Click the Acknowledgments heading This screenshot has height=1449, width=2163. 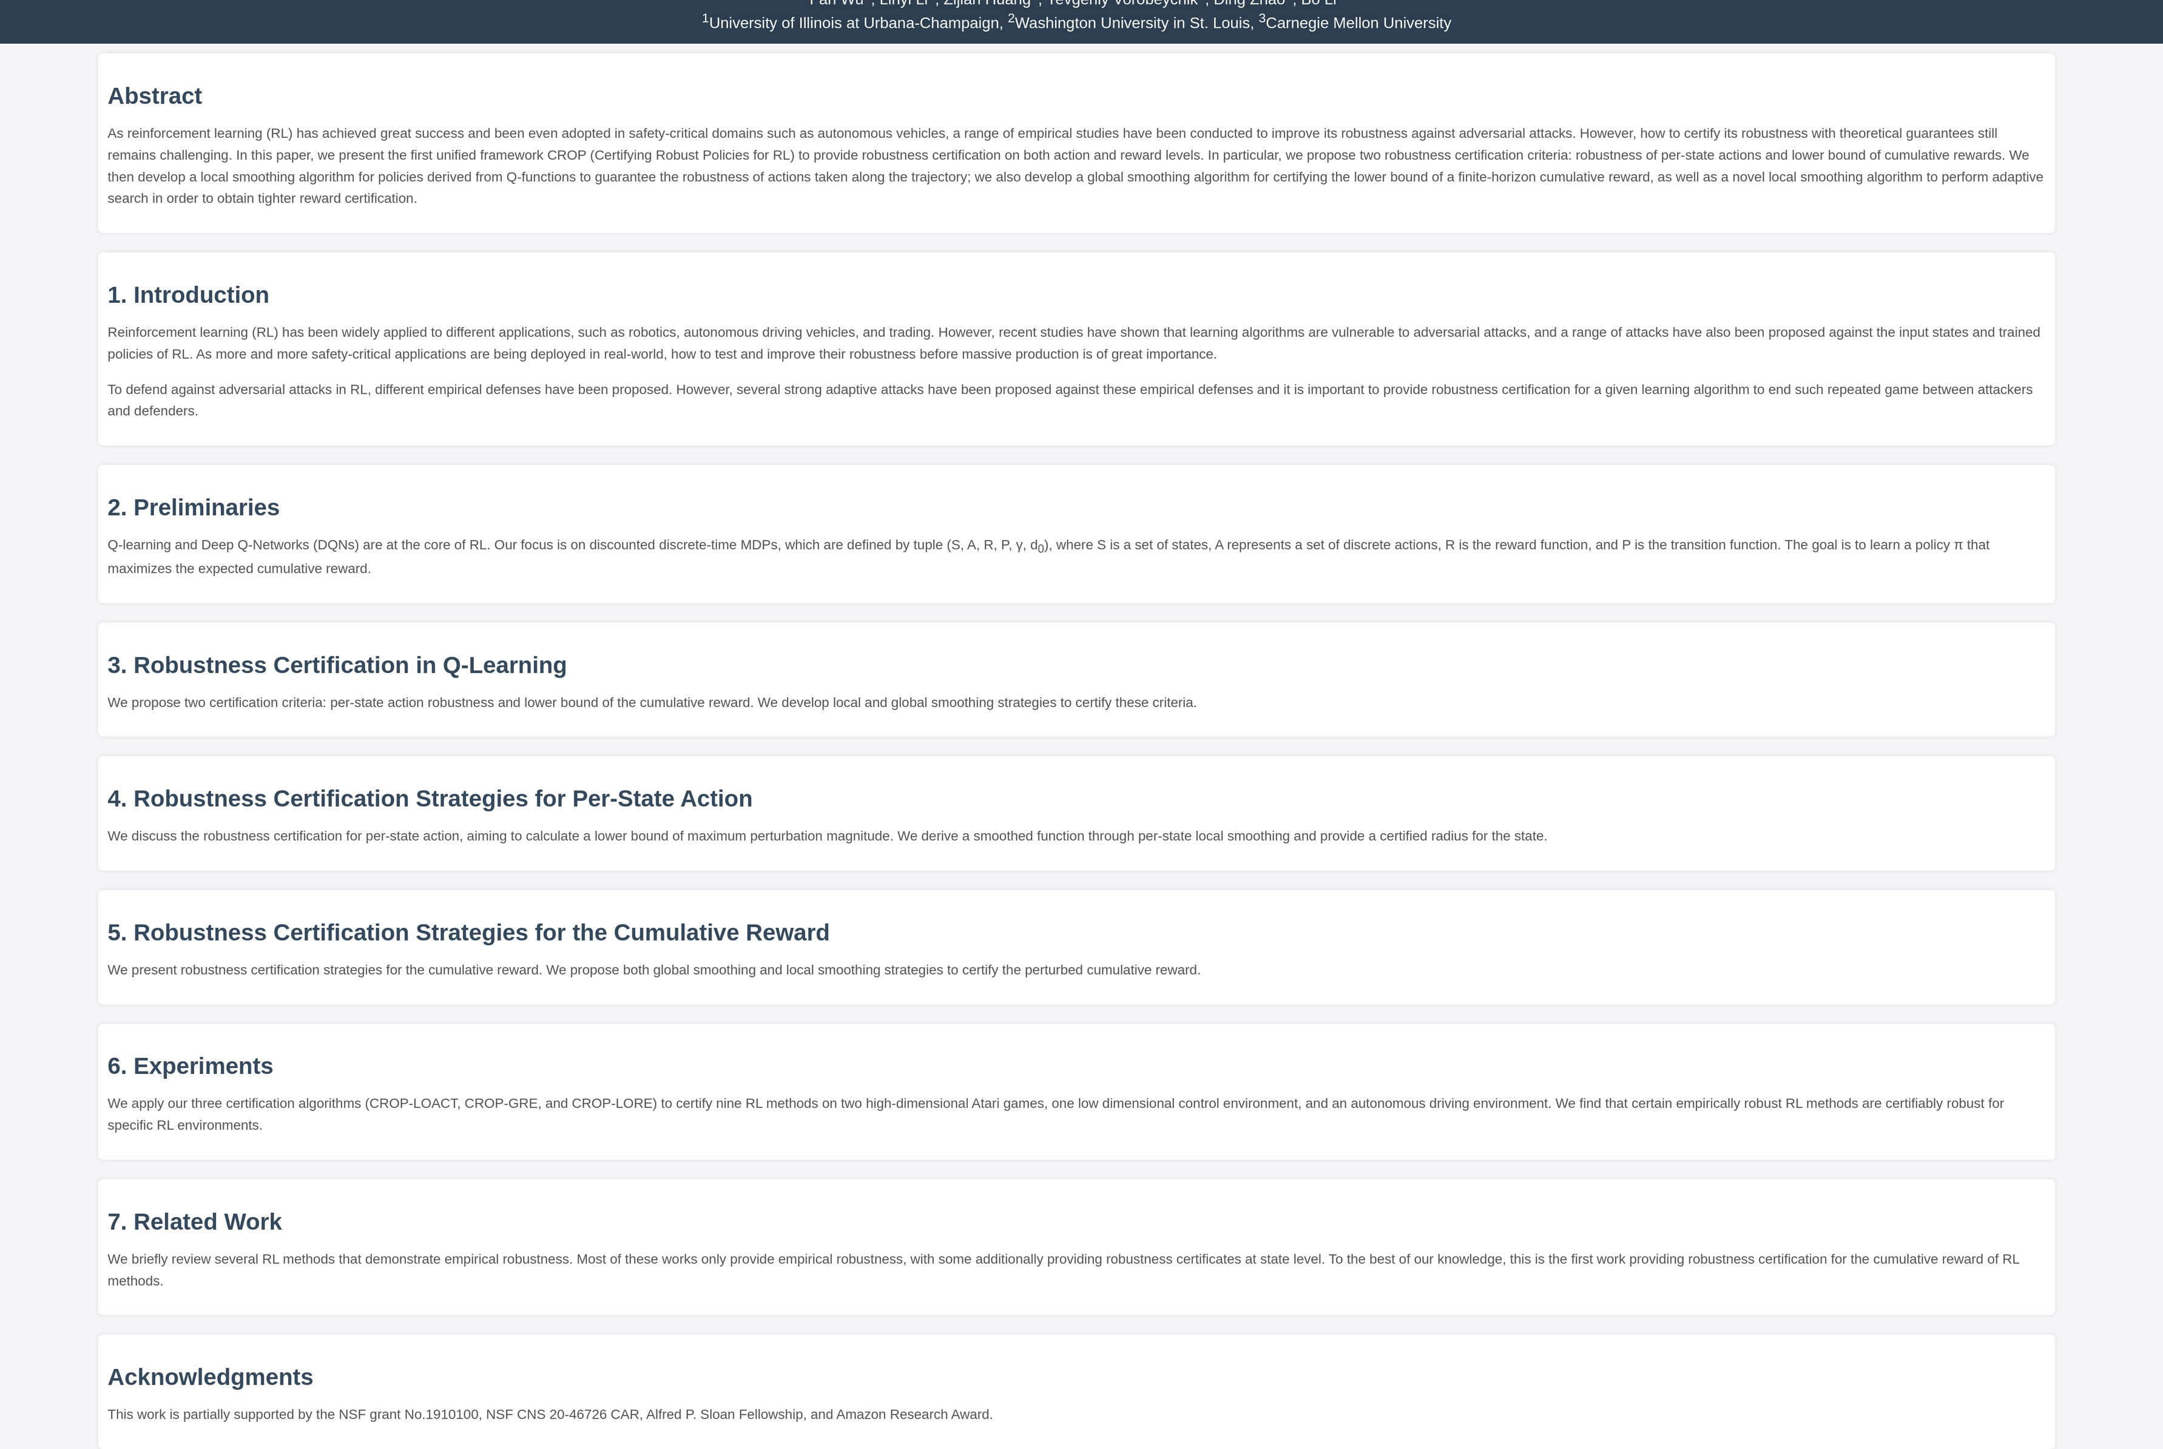[x=210, y=1377]
